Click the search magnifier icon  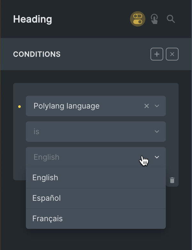(x=171, y=19)
